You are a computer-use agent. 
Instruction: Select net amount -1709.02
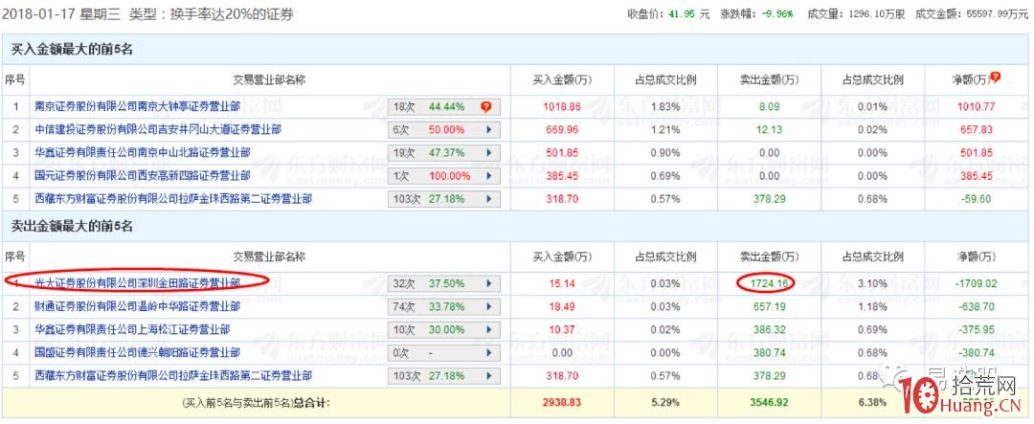(x=974, y=283)
